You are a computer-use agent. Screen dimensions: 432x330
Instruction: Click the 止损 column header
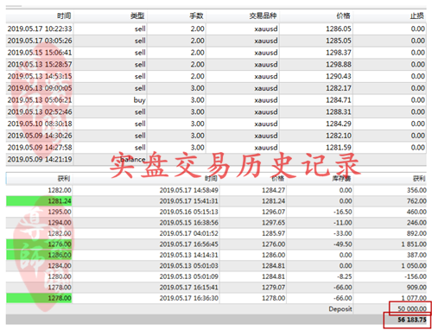point(417,16)
